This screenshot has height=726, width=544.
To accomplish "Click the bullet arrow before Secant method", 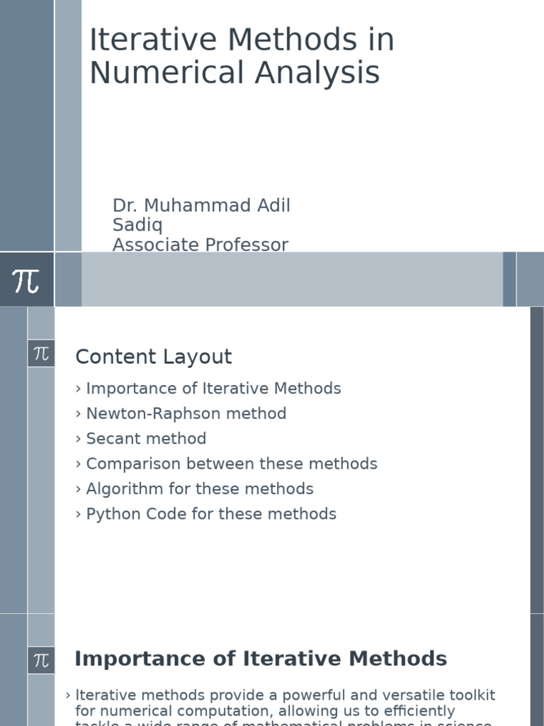I will click(x=78, y=439).
